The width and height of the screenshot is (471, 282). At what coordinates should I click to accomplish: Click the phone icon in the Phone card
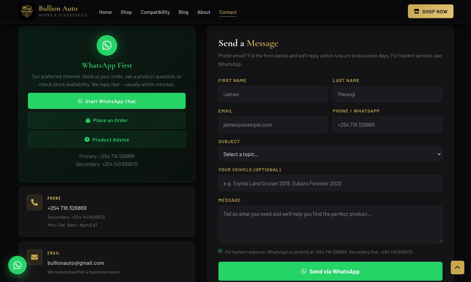pyautogui.click(x=34, y=202)
